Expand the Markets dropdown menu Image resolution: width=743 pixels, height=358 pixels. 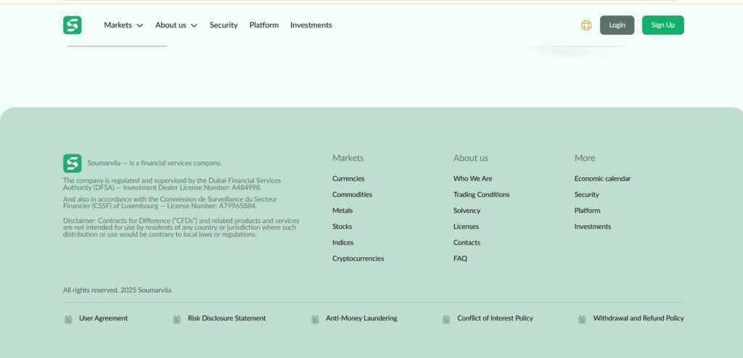123,25
